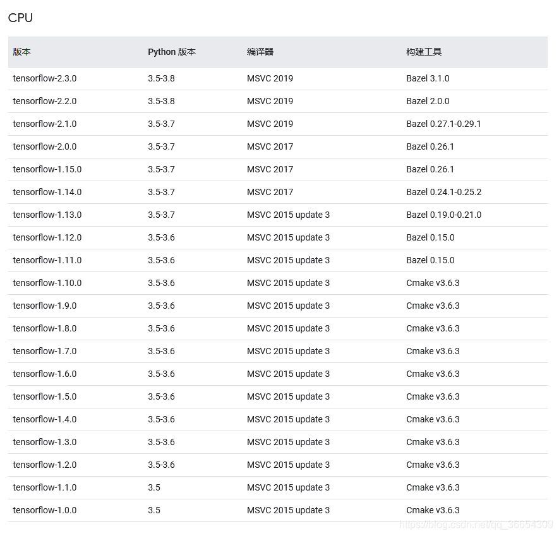Click MSVC 2019 in tensorflow-2.3.0 row
The height and width of the screenshot is (536, 559).
[270, 78]
